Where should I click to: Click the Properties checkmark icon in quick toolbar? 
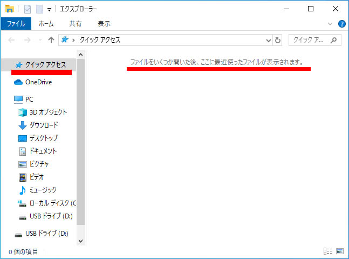point(28,9)
